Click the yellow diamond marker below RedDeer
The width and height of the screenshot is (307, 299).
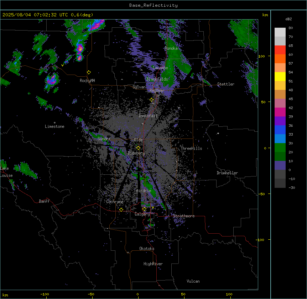151,100
